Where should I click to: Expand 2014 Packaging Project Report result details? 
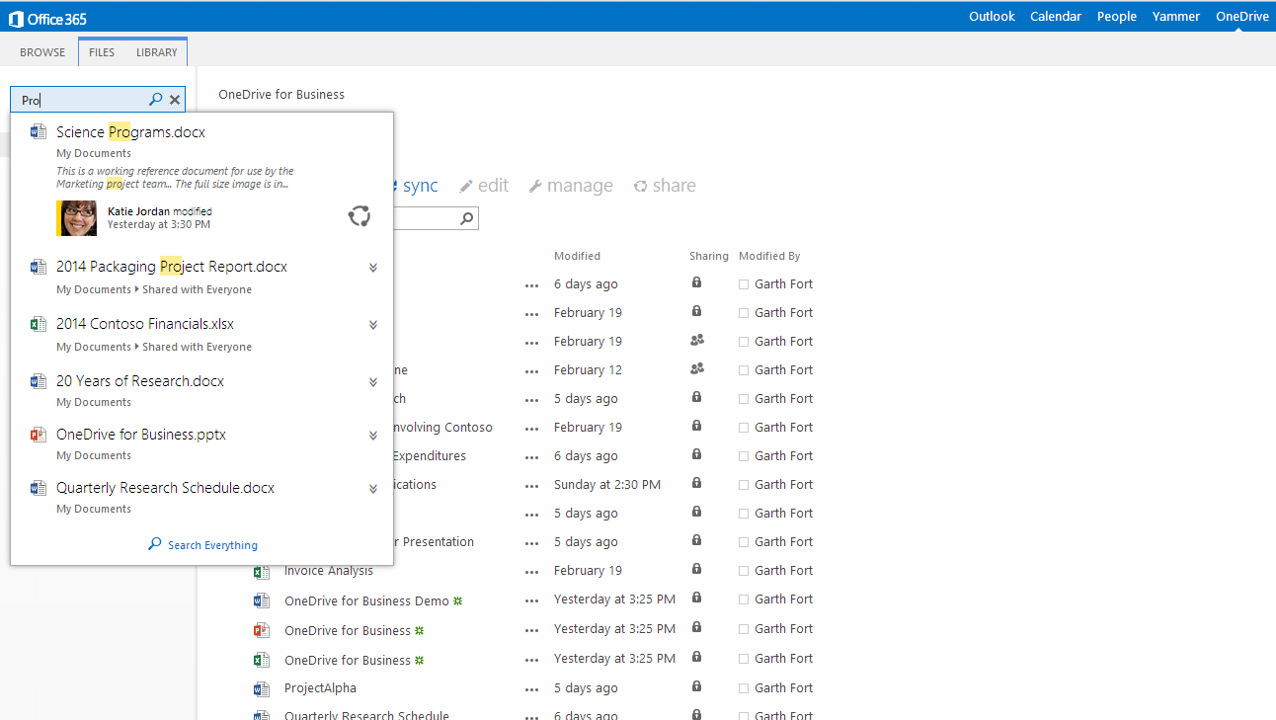tap(373, 268)
